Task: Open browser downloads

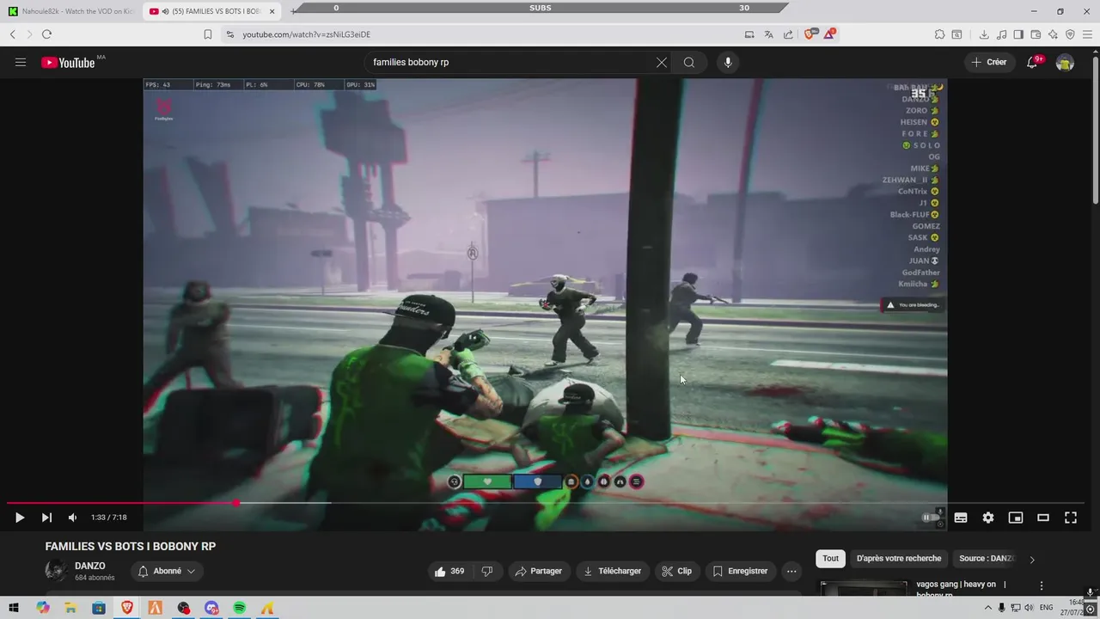Action: pyautogui.click(x=984, y=34)
